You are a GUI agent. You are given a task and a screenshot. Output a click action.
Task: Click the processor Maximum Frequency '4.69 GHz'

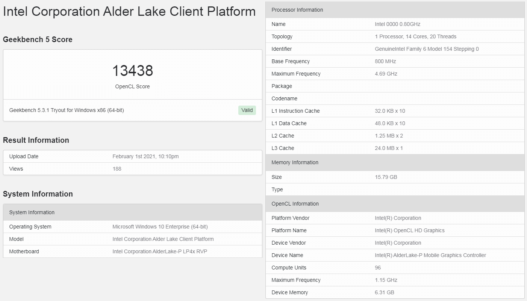[x=386, y=74]
